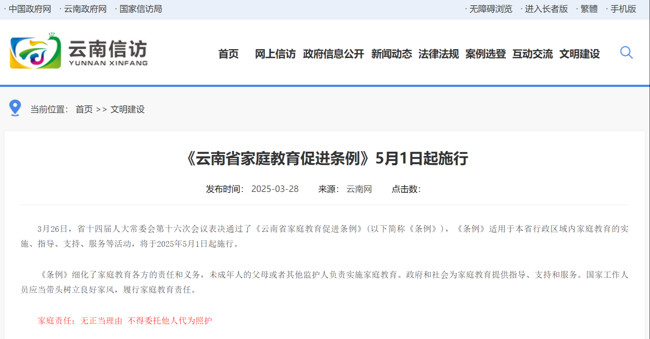Select 文明建设 in main navigation
Viewport: 650px width, 339px height.
coord(579,54)
